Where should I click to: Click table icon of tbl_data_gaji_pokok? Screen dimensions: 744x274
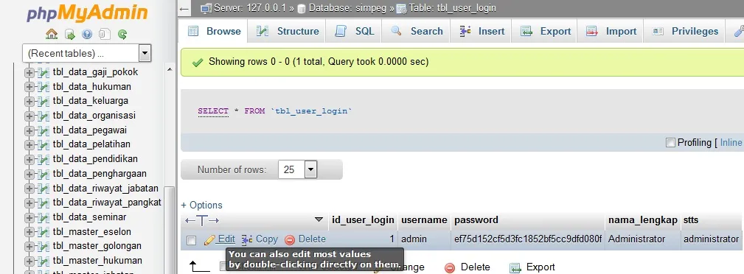coord(44,72)
